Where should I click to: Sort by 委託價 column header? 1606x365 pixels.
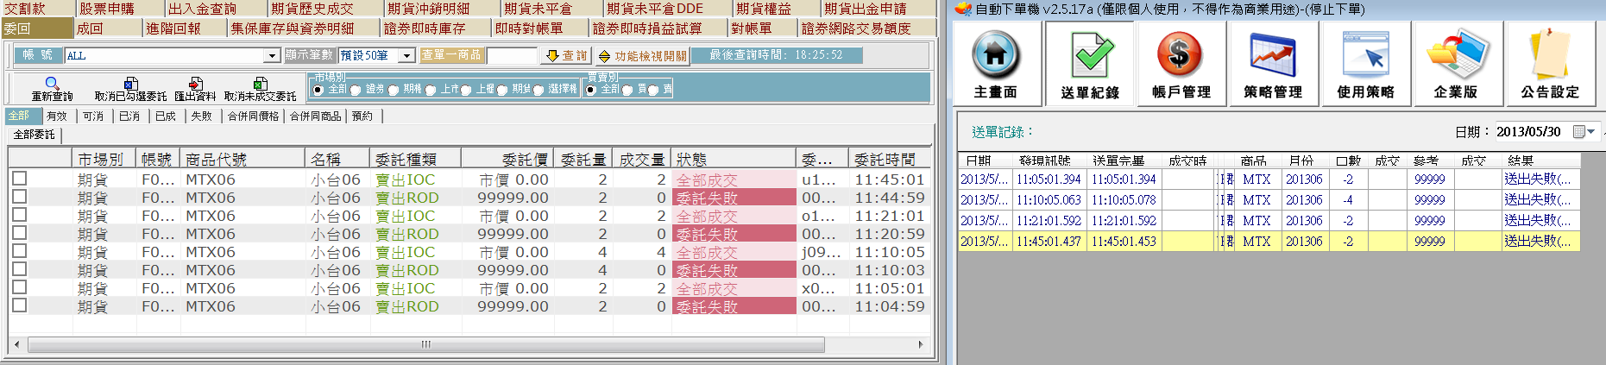point(507,159)
